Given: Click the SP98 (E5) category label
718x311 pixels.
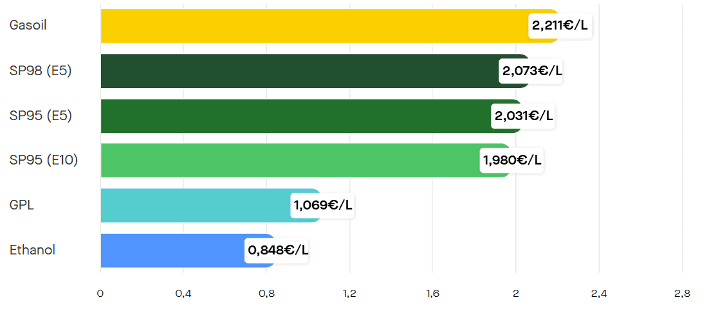Looking at the screenshot, I should [x=41, y=71].
